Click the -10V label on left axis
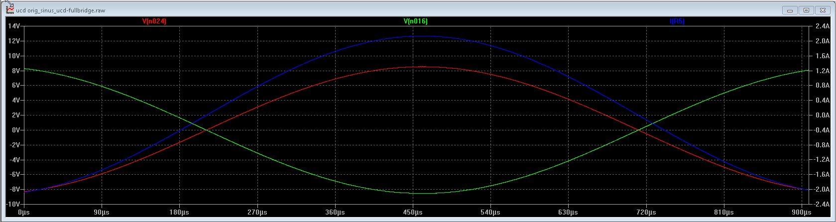 [x=12, y=205]
